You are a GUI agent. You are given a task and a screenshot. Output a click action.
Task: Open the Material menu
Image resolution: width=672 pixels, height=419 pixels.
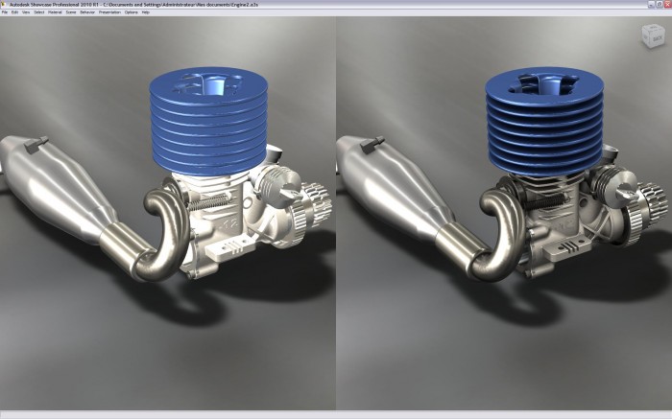pyautogui.click(x=55, y=12)
